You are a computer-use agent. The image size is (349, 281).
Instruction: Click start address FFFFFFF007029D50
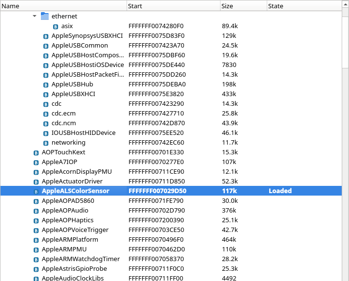157,191
